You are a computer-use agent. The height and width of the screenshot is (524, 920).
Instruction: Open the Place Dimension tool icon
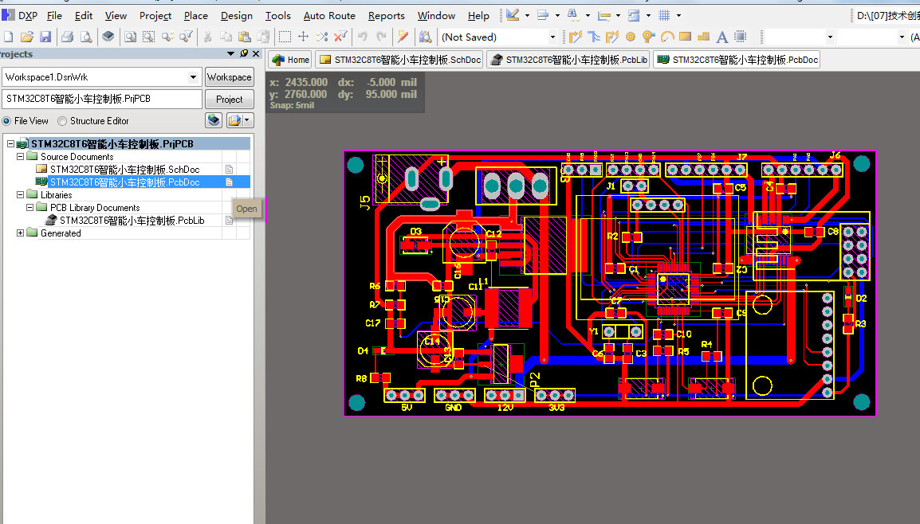coord(604,15)
